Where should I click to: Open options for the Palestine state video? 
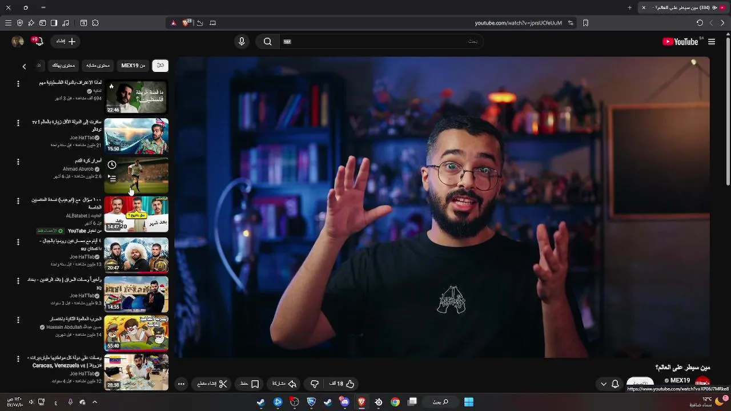(18, 84)
